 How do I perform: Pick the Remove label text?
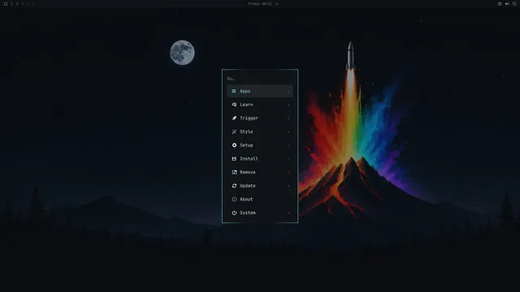pyautogui.click(x=248, y=172)
